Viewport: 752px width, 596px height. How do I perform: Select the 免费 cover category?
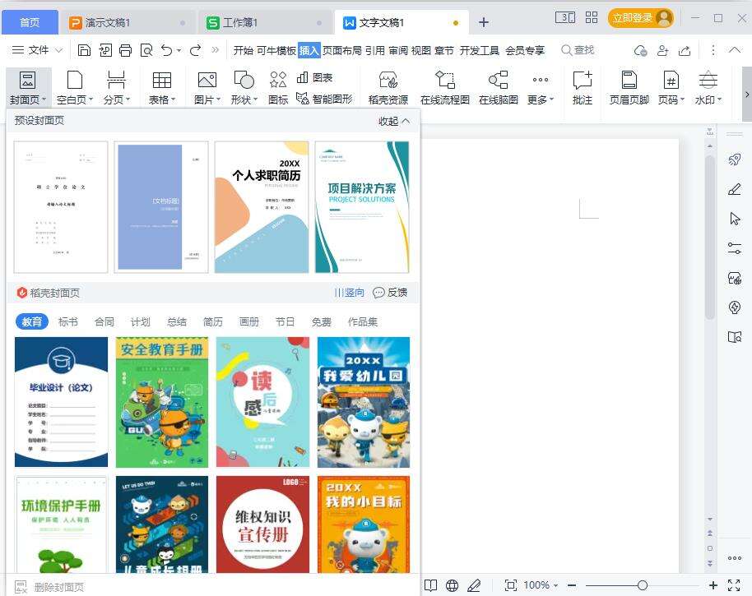coord(322,321)
